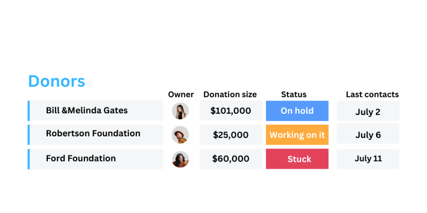
Task: Change the blue On hold status
Action: click(x=297, y=111)
